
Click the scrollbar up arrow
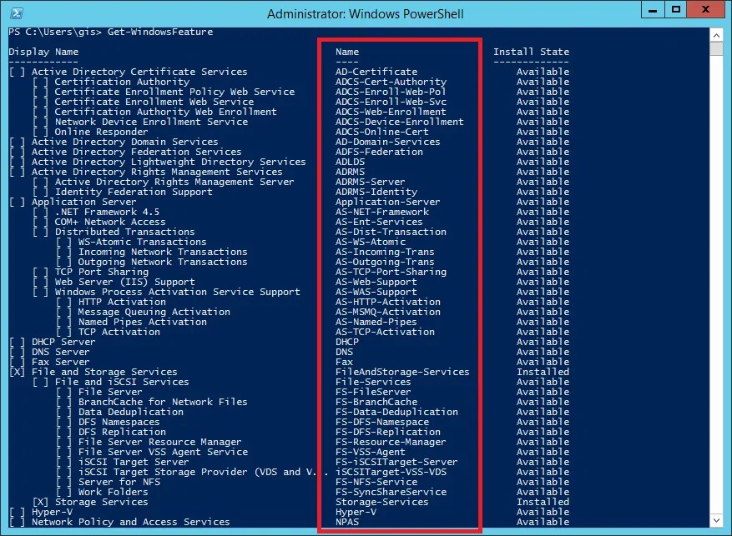(716, 35)
